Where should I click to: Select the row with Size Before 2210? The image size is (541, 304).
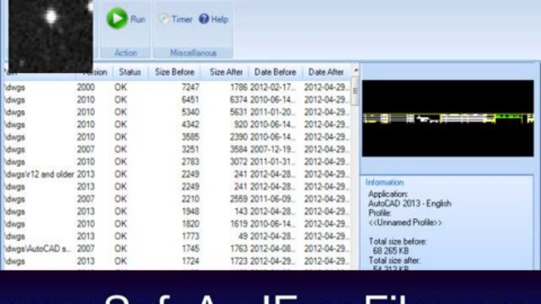point(177,199)
